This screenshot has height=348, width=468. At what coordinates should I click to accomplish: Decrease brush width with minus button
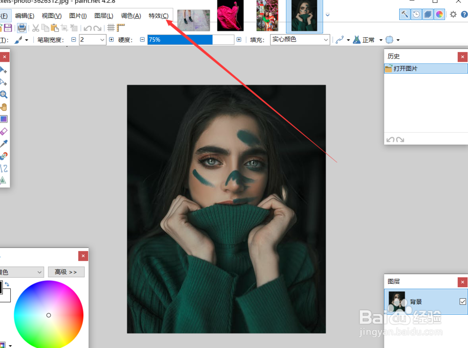74,40
